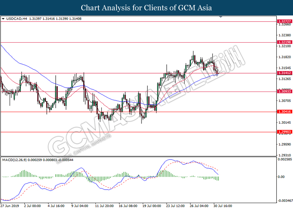Click the 4 Jul 16:00 time label
The height and width of the screenshot is (209, 293).
click(56, 206)
